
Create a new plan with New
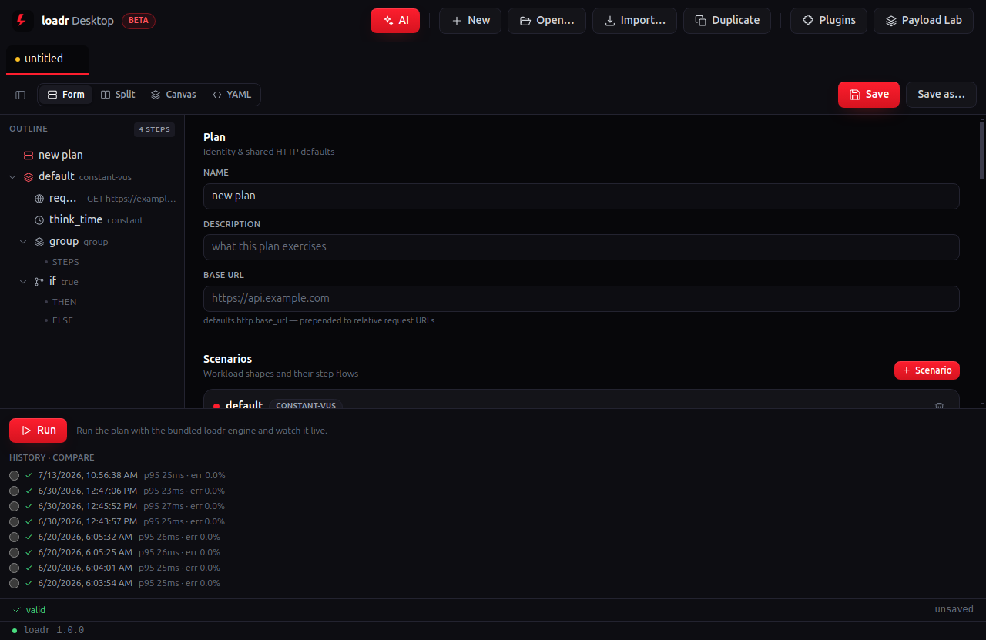(470, 21)
